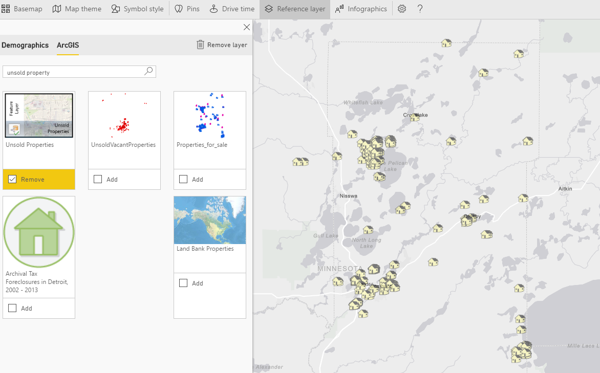Uncheck the Unsold Properties Remove checkbox

pos(12,179)
